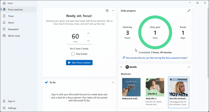Select the Daily Mix 3 playlist thumbnail
This screenshot has width=209, height=112.
tap(155, 87)
